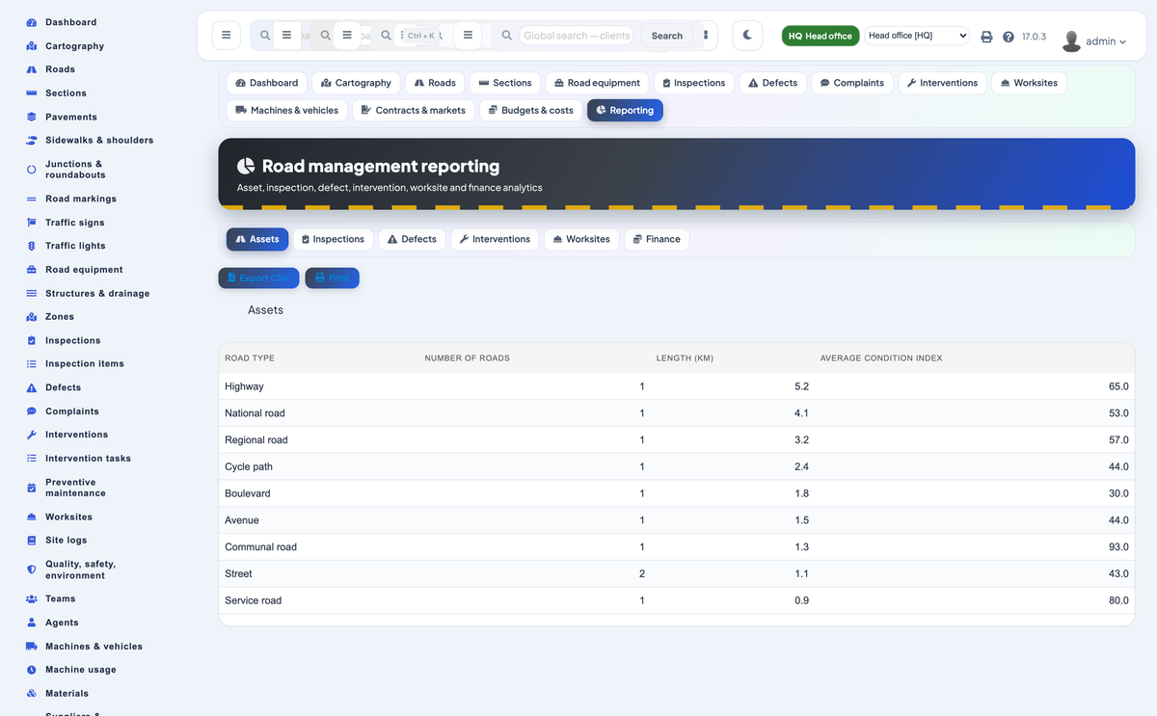Open Traffic signs in the sidebar
This screenshot has width=1157, height=716.
click(x=75, y=223)
